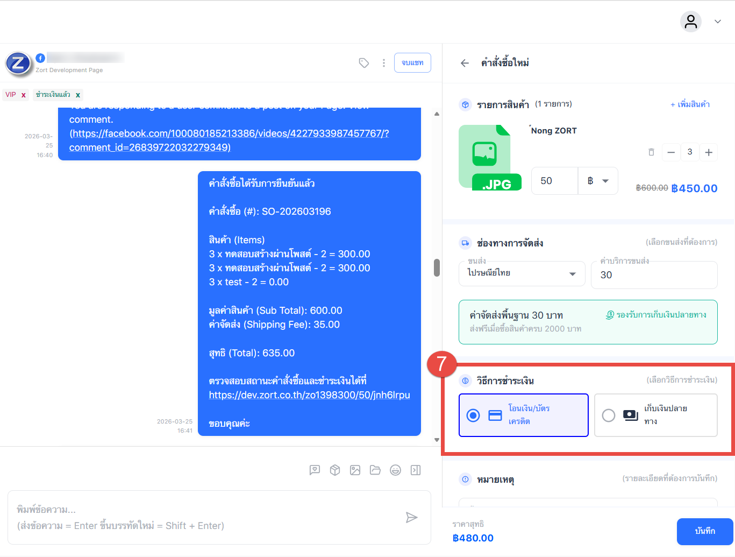Increase product quantity with plus button
This screenshot has width=735, height=557.
coord(709,152)
